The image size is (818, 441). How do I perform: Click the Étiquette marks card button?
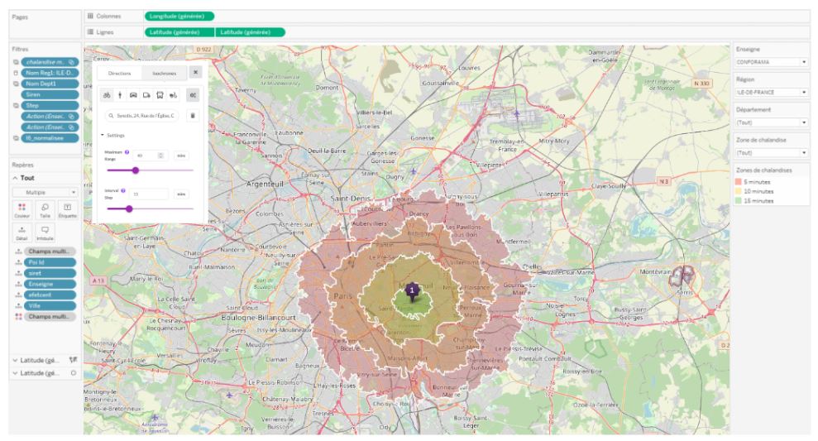tap(67, 210)
